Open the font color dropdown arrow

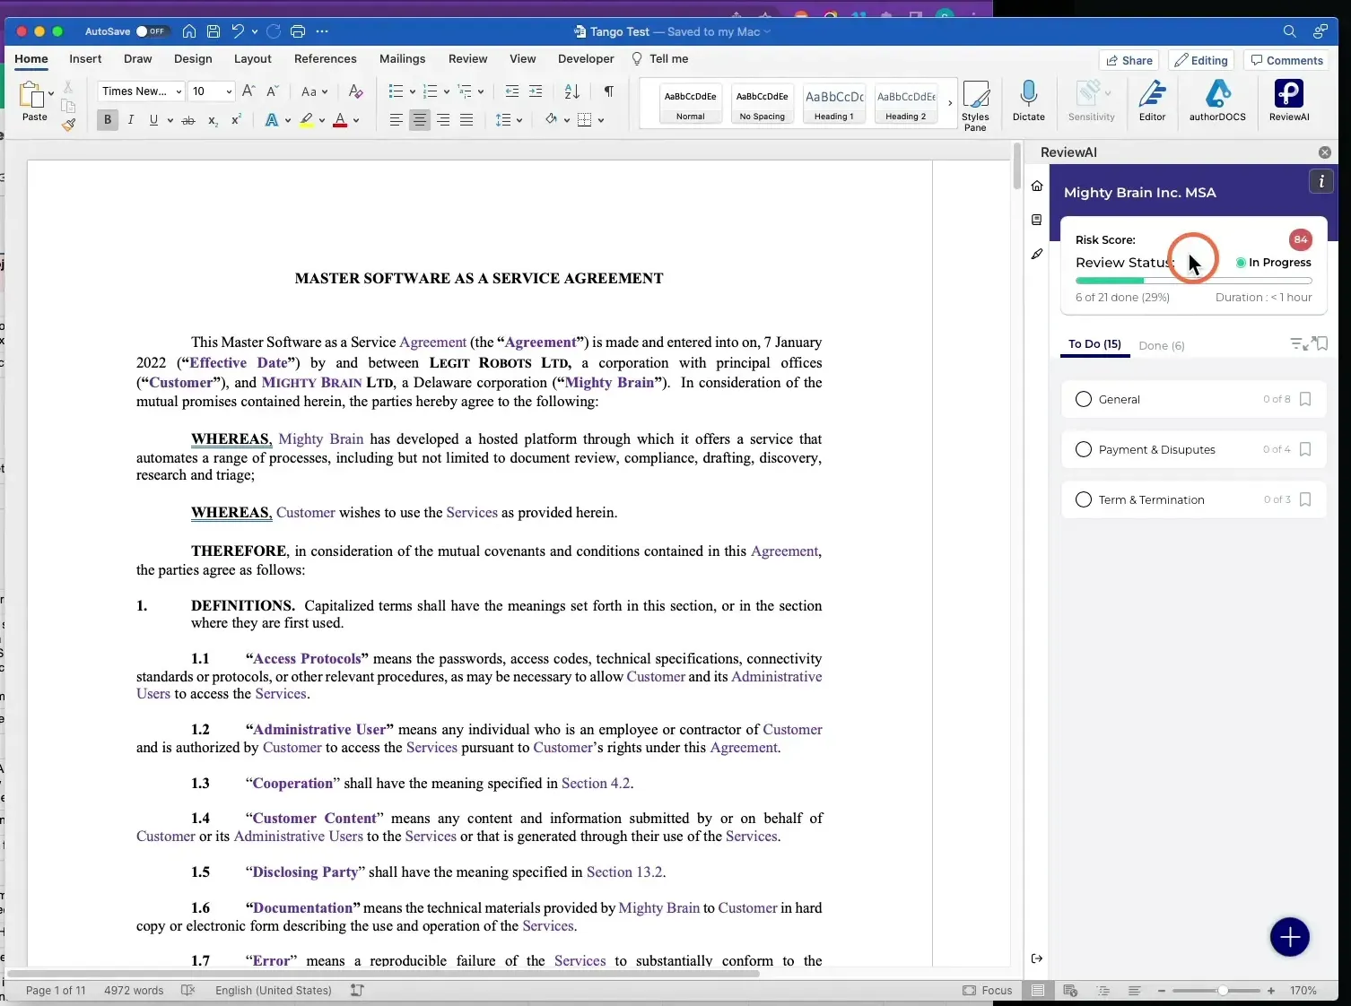click(356, 120)
